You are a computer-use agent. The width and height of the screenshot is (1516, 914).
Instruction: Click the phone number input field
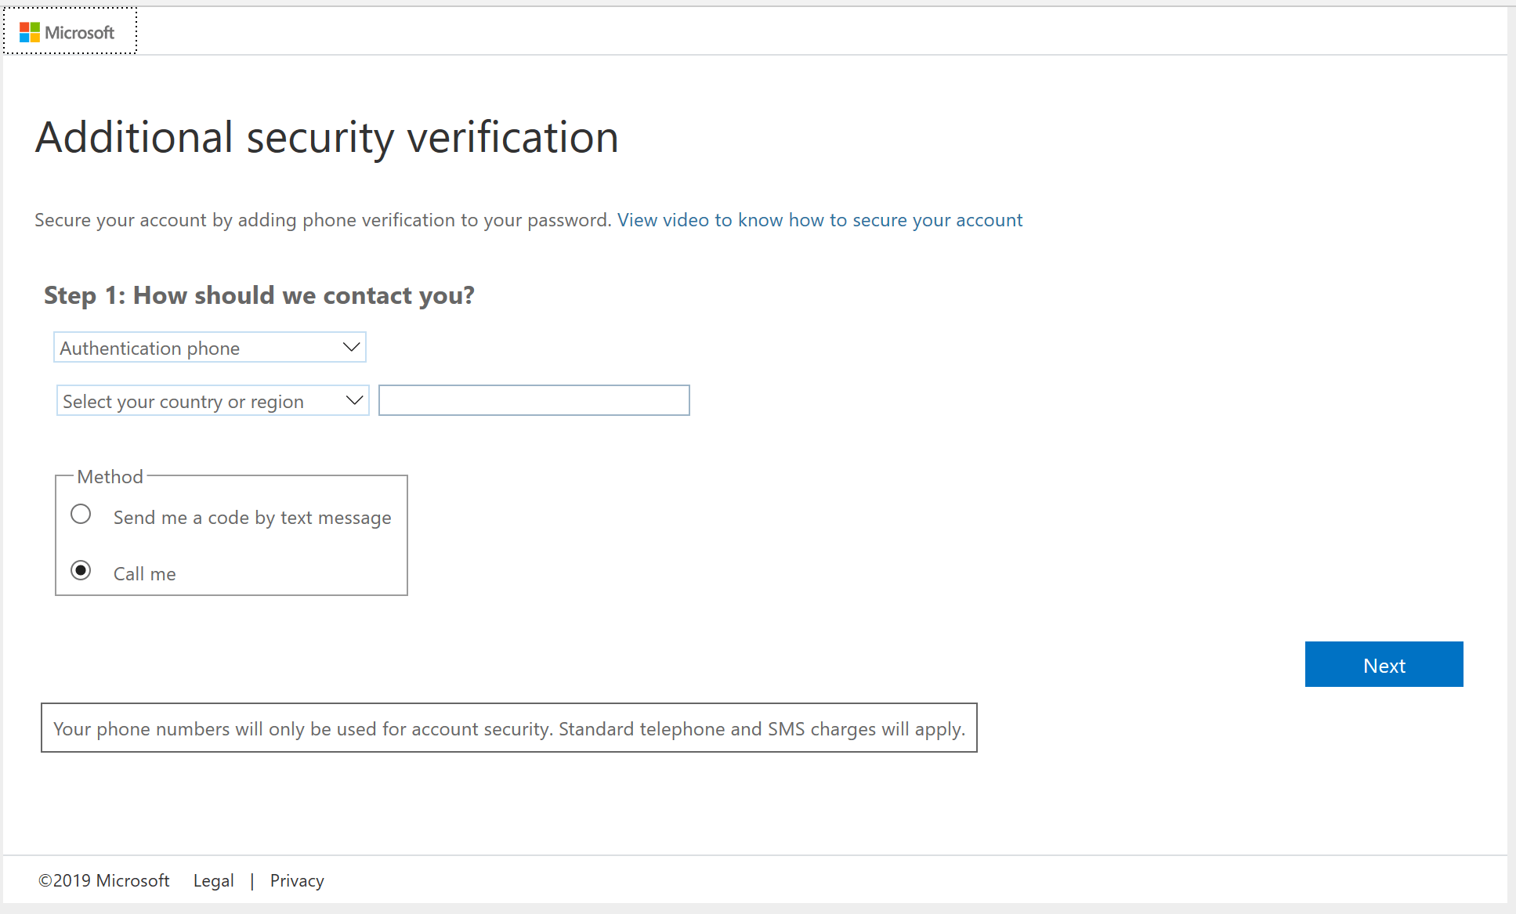[533, 399]
